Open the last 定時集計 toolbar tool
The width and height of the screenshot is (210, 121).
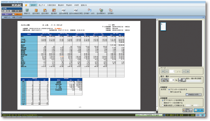[x=111, y=11]
